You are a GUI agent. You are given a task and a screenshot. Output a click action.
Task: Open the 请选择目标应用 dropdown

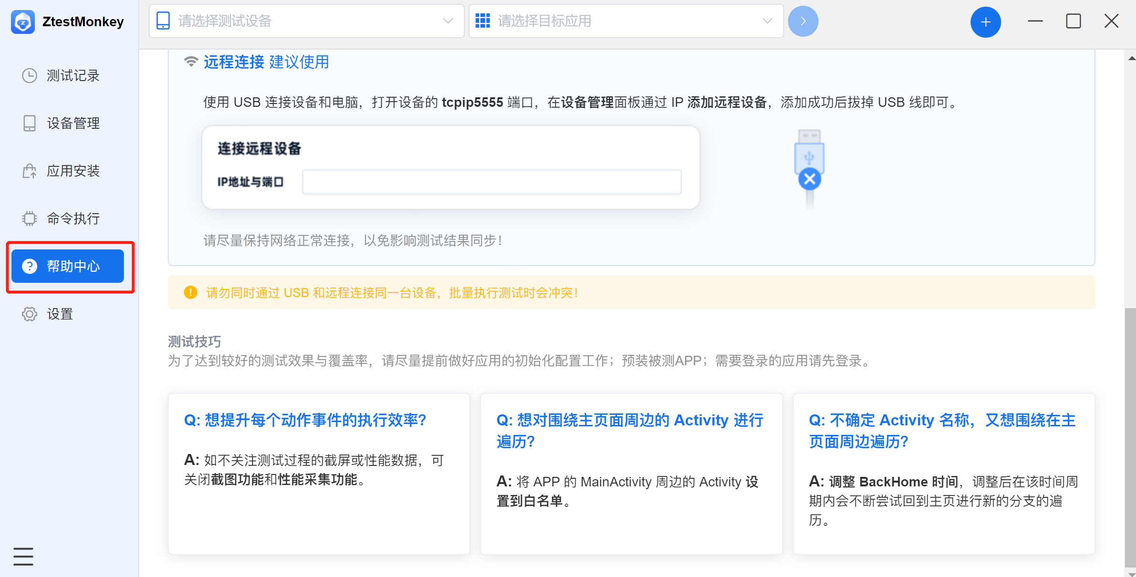tap(626, 21)
